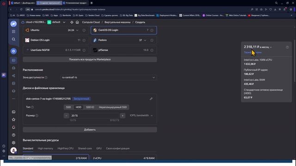The width and height of the screenshot is (296, 166).
Task: Open the Yandex Cloud logo home icon
Action: click(x=13, y=24)
